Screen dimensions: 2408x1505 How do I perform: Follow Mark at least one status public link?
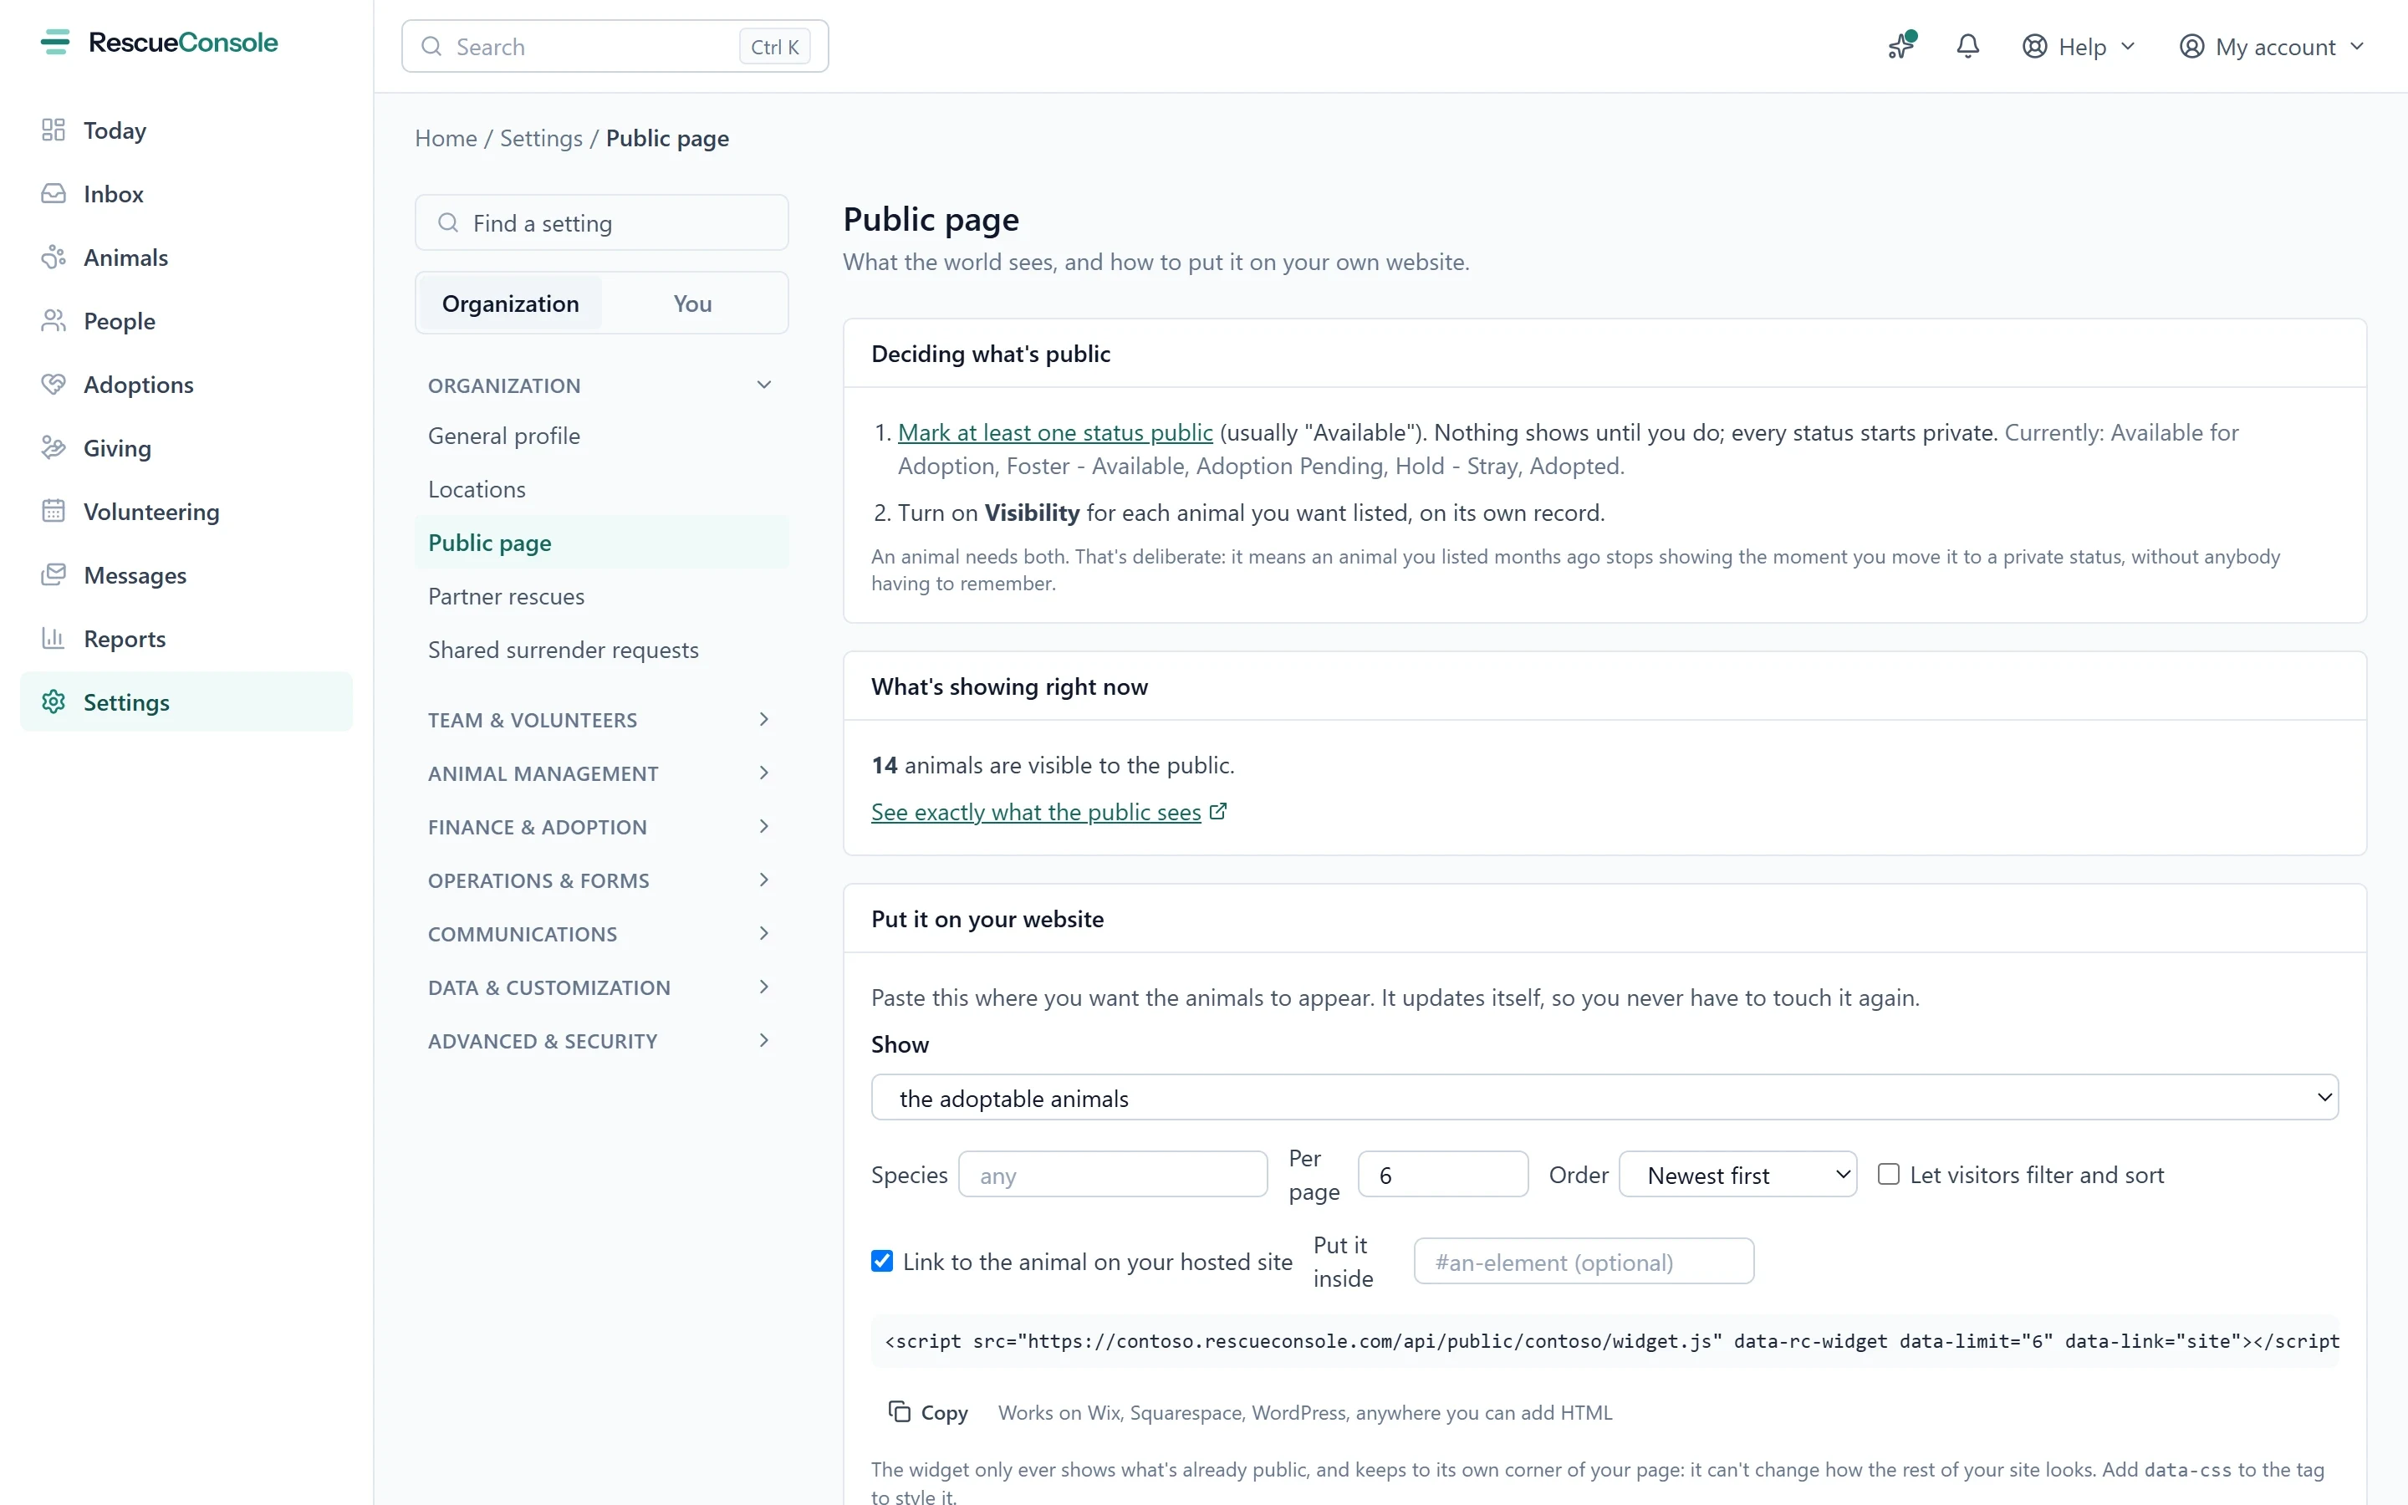coord(1054,432)
